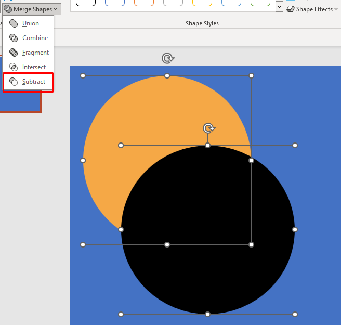Open the Merge Shapes dropdown

pos(31,9)
